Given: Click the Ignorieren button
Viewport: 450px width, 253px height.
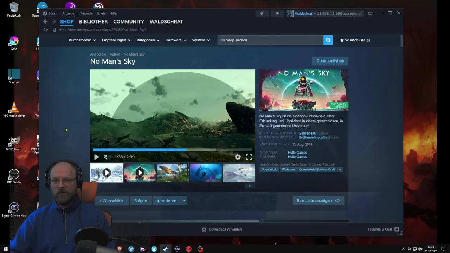Looking at the screenshot, I should pyautogui.click(x=167, y=201).
